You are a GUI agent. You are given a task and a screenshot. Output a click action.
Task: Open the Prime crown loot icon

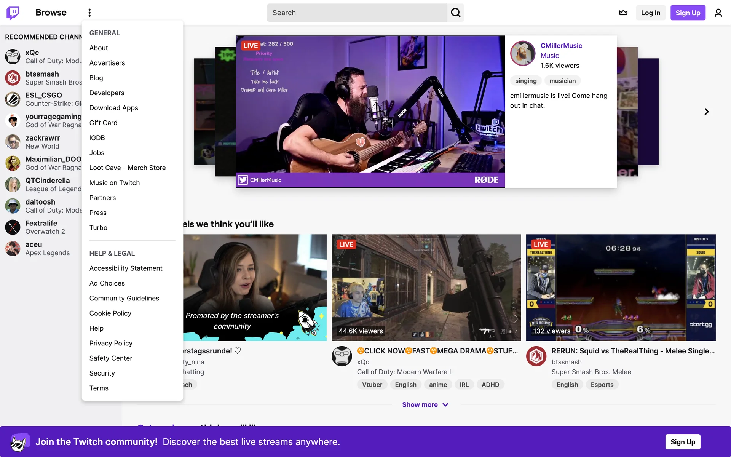623,13
